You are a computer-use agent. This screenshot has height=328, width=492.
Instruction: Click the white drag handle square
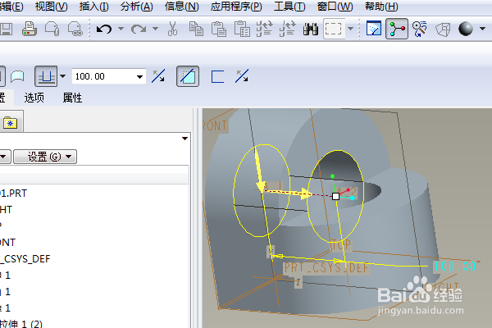pyautogui.click(x=335, y=197)
